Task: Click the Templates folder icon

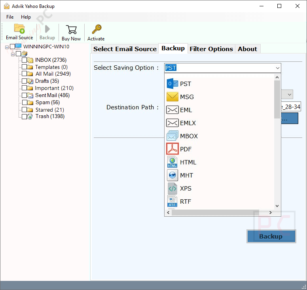Action: point(30,67)
